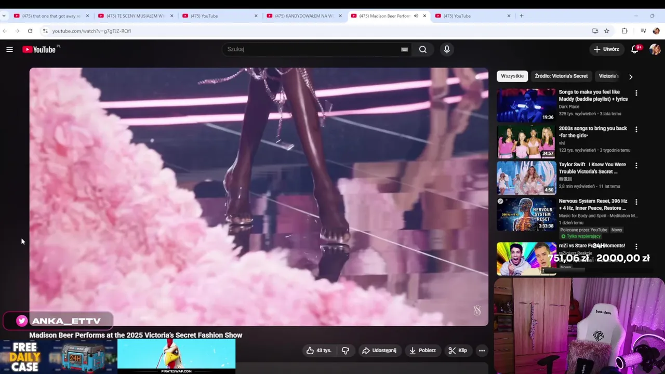
Task: Close the Madison Beer Performs browser tab
Action: point(424,16)
